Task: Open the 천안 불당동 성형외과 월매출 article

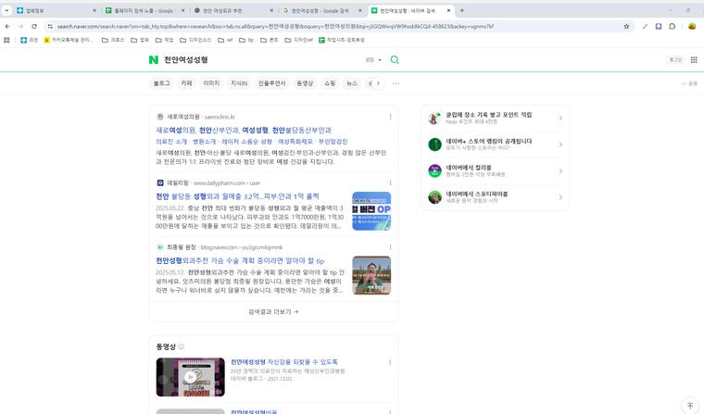Action: (x=237, y=196)
